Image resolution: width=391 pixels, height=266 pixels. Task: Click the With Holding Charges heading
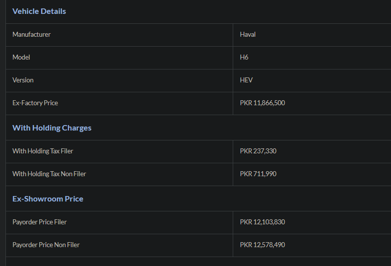point(52,128)
